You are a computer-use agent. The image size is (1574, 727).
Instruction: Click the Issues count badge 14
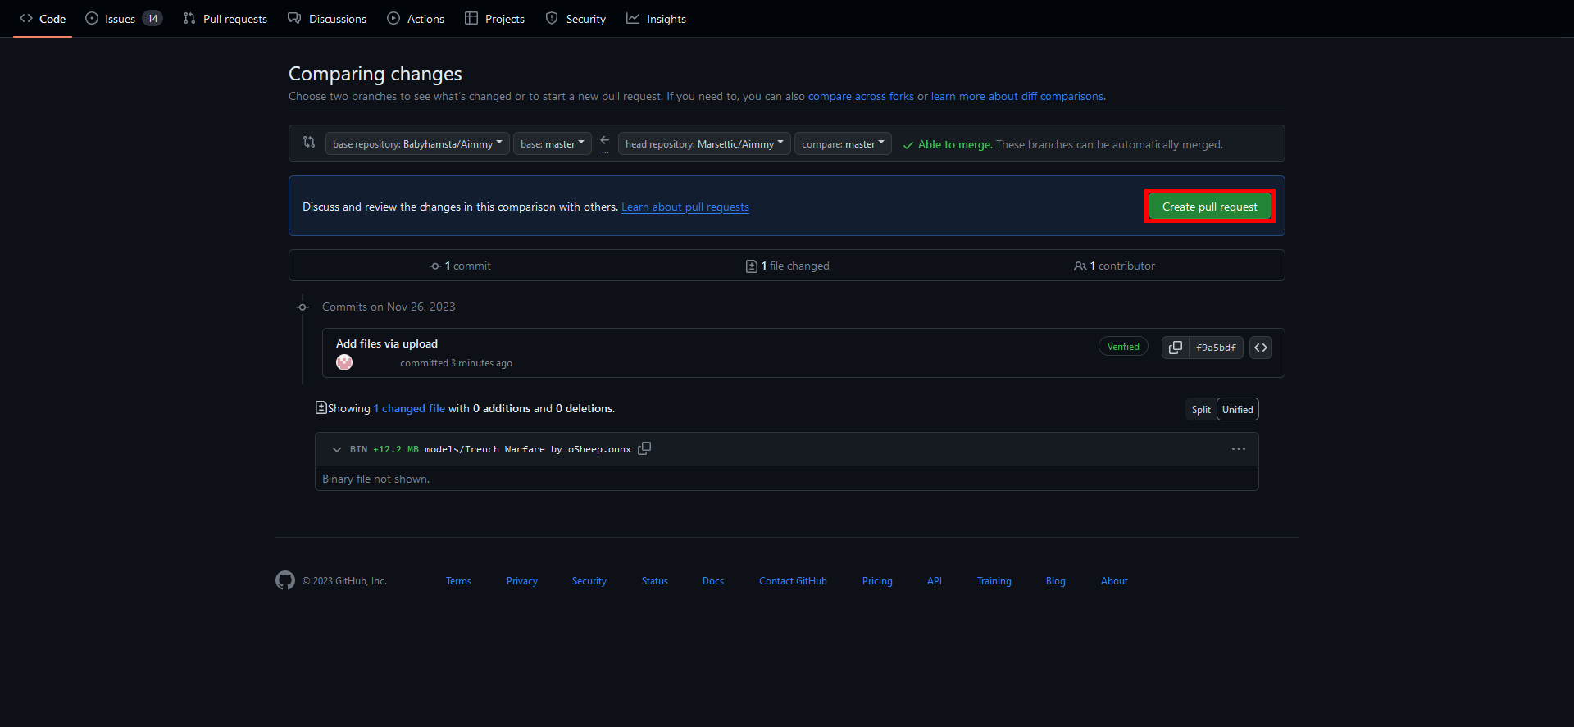coord(152,19)
